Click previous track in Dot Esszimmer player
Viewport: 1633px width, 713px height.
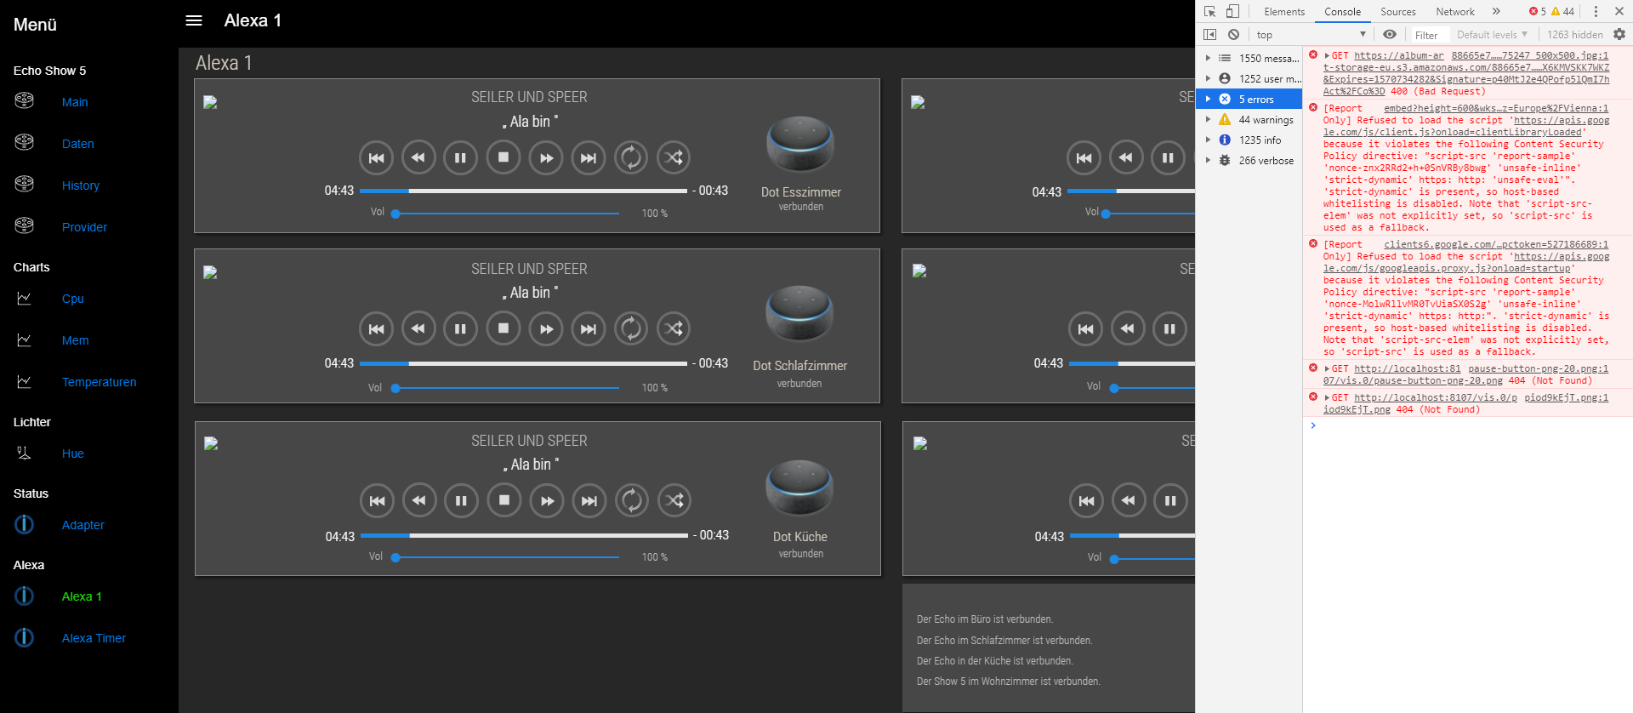pyautogui.click(x=376, y=157)
